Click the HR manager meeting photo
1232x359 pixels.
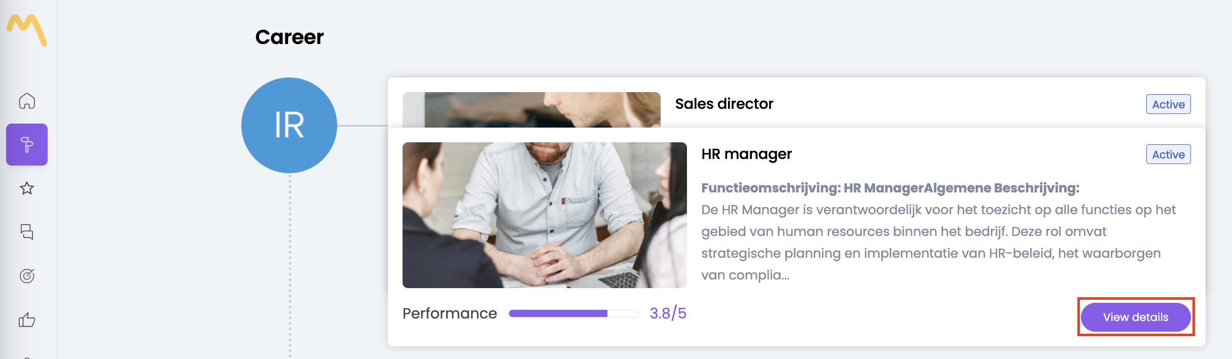tap(545, 215)
